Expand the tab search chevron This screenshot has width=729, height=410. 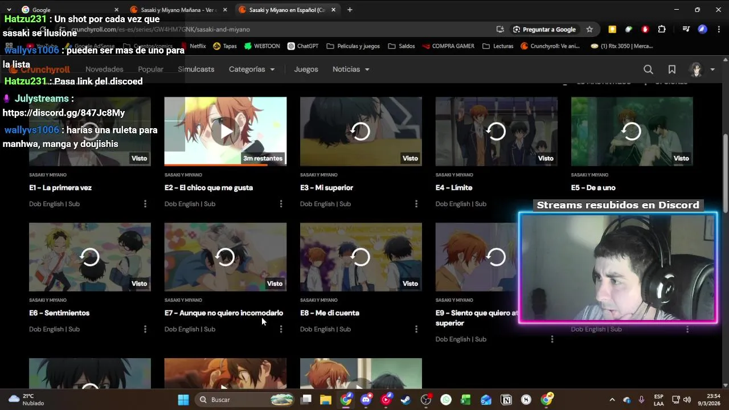(x=9, y=10)
